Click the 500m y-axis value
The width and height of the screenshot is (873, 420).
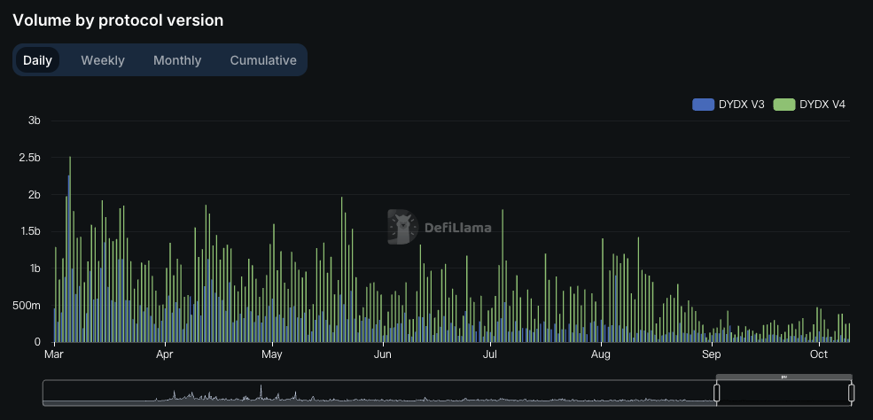(x=27, y=306)
